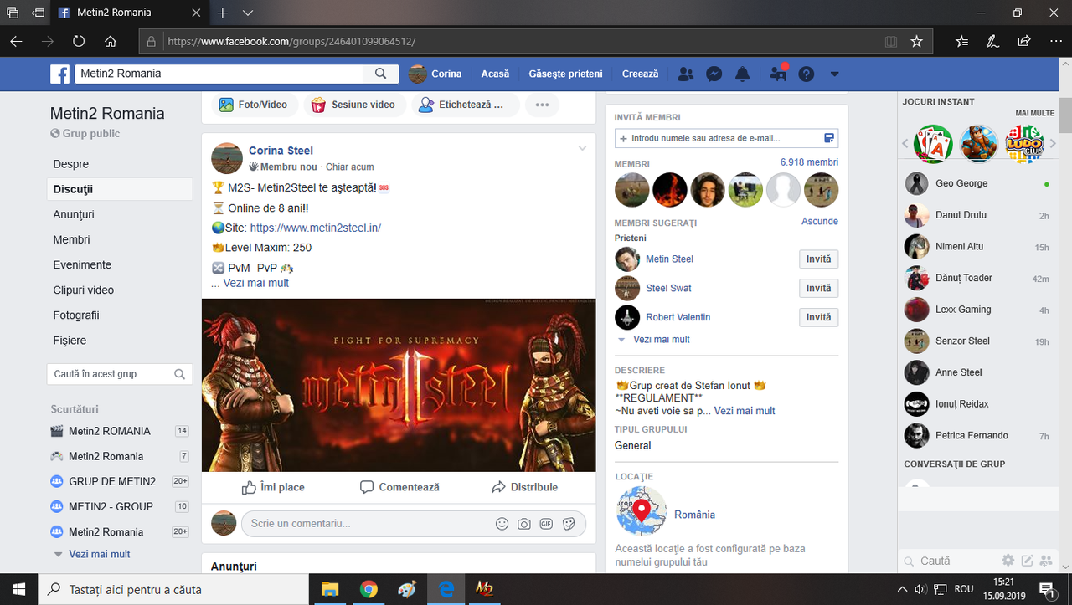Launch the Ludo Club instant game
This screenshot has width=1072, height=605.
(x=1024, y=144)
